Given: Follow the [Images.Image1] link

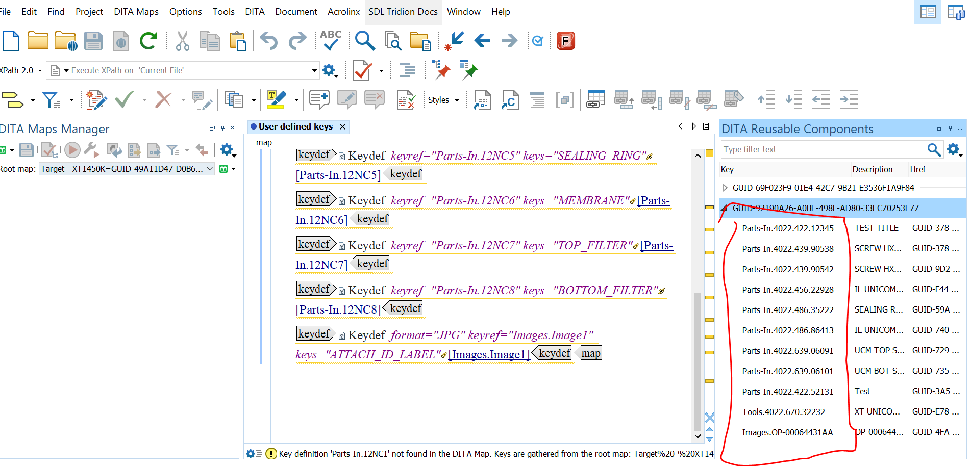Looking at the screenshot, I should (x=489, y=354).
